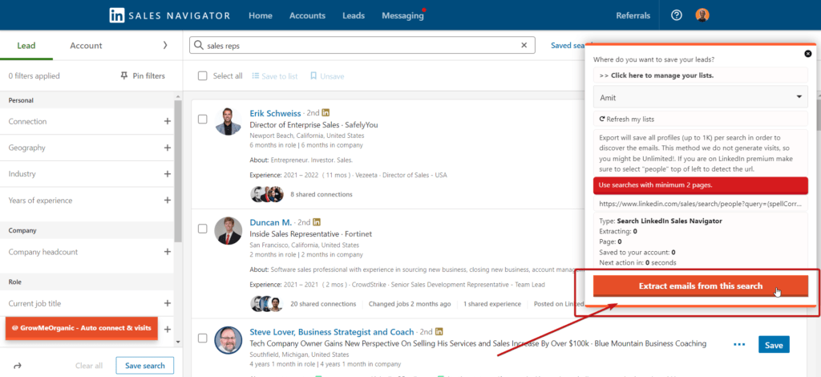The image size is (821, 377).
Task: Switch to the Lead tab
Action: 26,46
